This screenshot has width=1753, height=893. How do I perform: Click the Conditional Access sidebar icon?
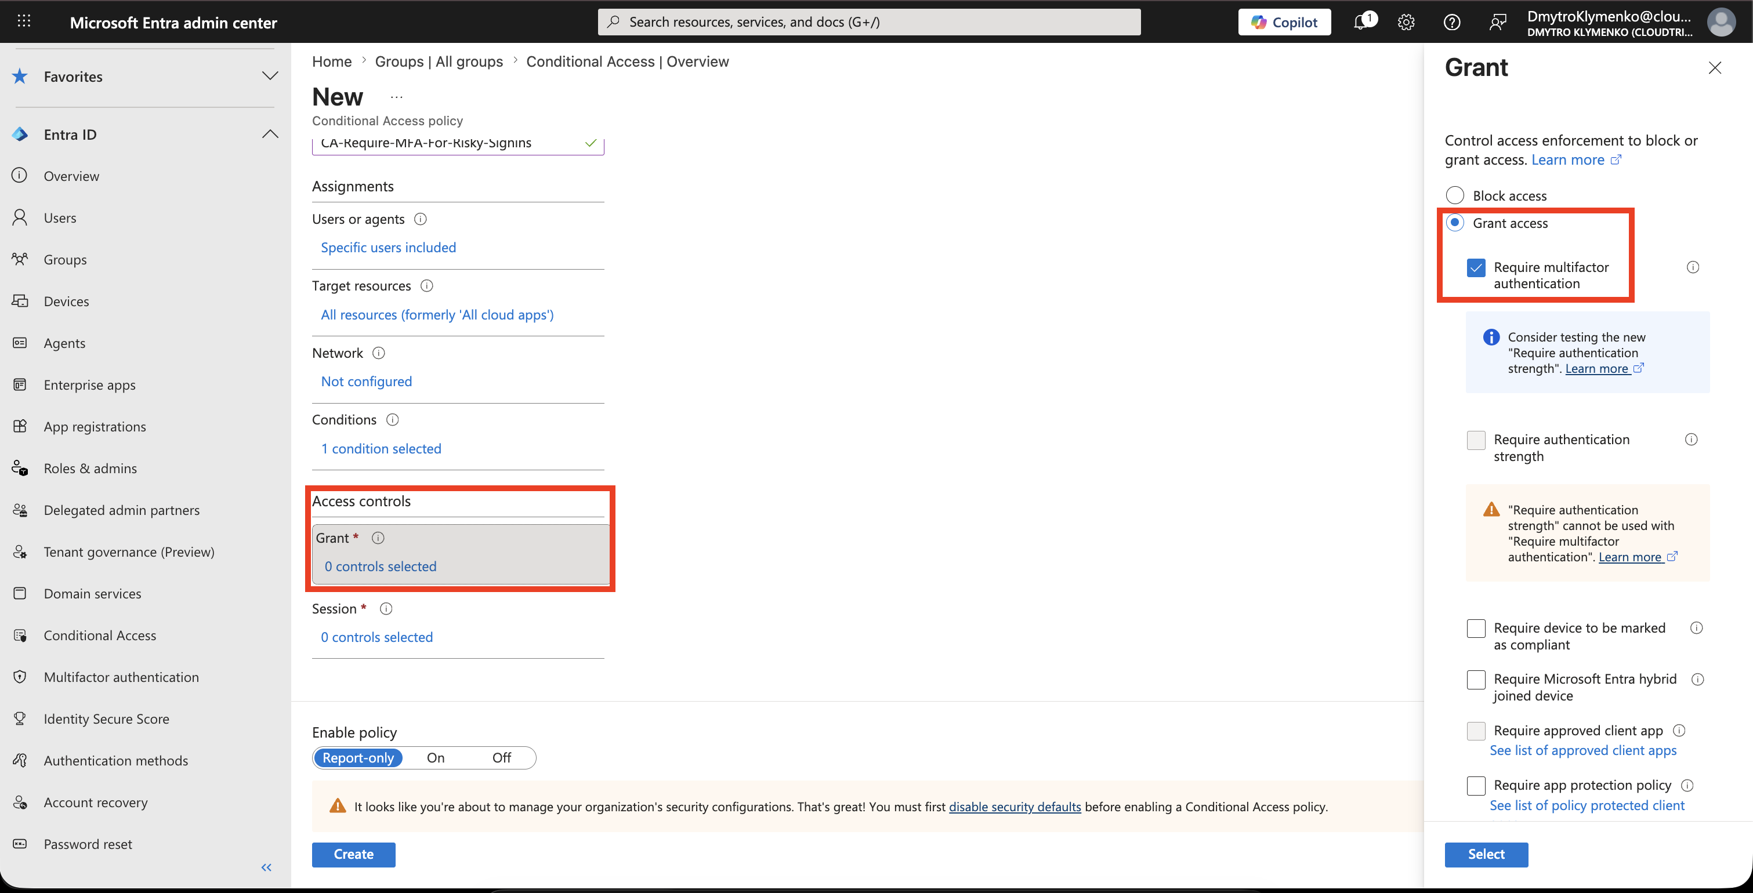(x=20, y=635)
